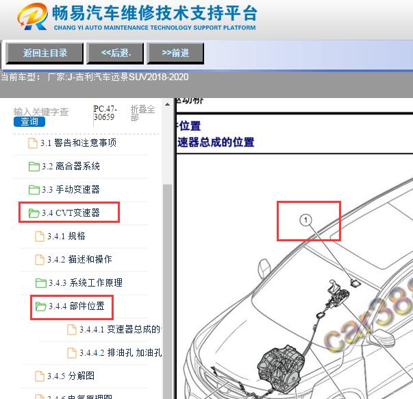Select 3.3 手动变速器 tree entry

pyautogui.click(x=71, y=190)
